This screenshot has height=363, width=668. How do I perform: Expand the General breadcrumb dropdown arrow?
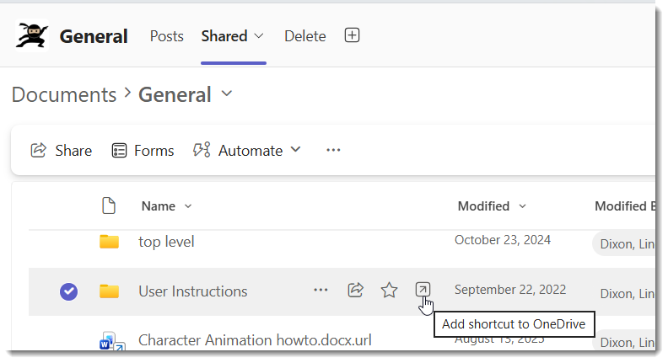click(x=227, y=93)
